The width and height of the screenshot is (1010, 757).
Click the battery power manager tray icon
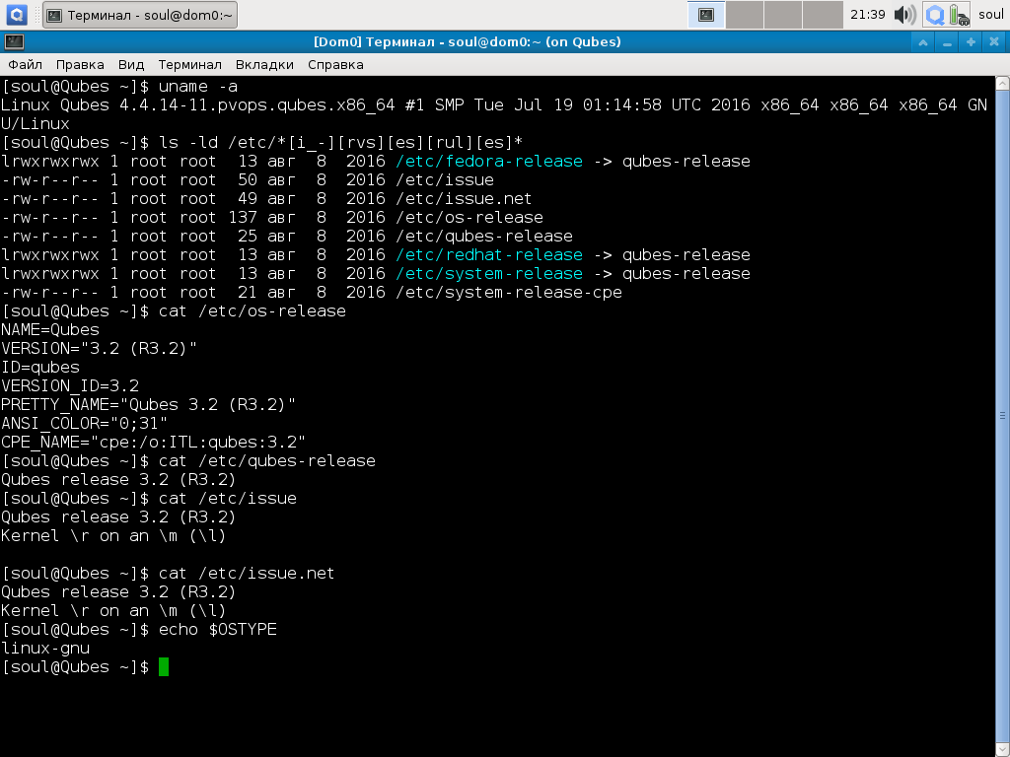[x=959, y=14]
